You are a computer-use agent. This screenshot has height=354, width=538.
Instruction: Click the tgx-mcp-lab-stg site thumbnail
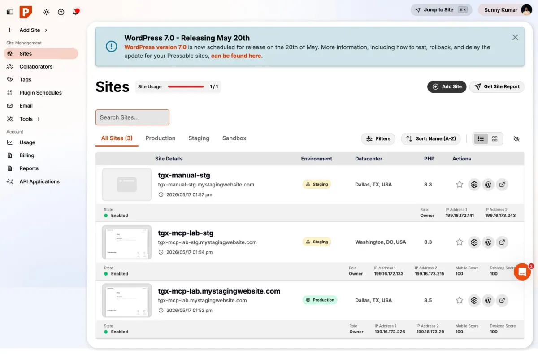pos(127,242)
